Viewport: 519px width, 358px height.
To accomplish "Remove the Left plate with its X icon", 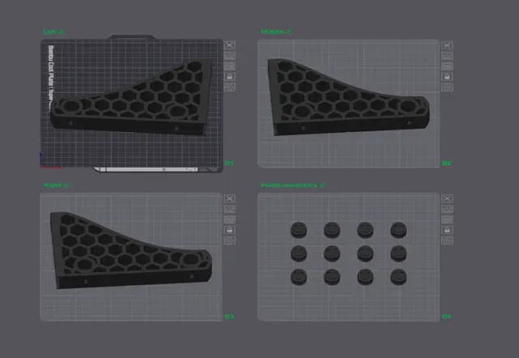I will [x=229, y=45].
